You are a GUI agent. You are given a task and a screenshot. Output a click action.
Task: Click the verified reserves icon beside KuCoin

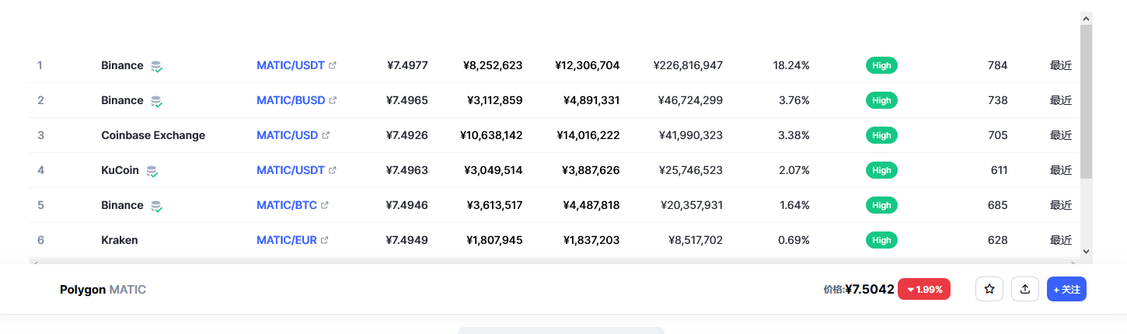152,171
